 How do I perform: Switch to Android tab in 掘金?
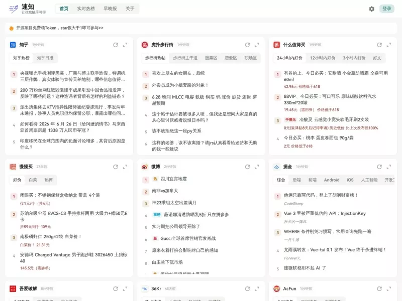coord(332,180)
